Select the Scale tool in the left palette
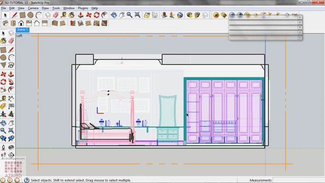Image resolution: width=325 pixels, height=183 pixels. (4, 89)
